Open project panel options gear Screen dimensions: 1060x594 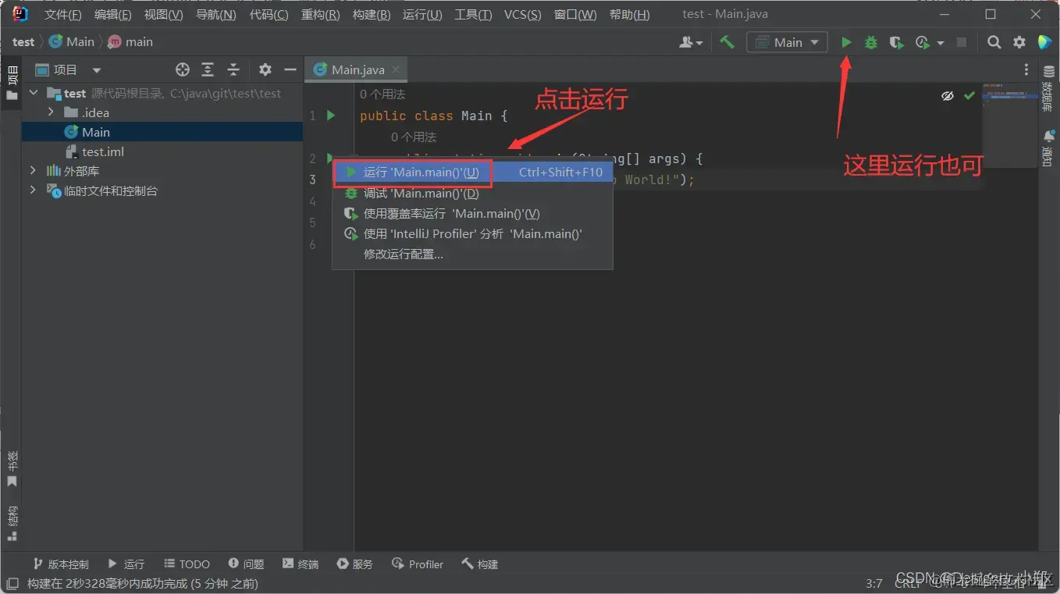265,69
